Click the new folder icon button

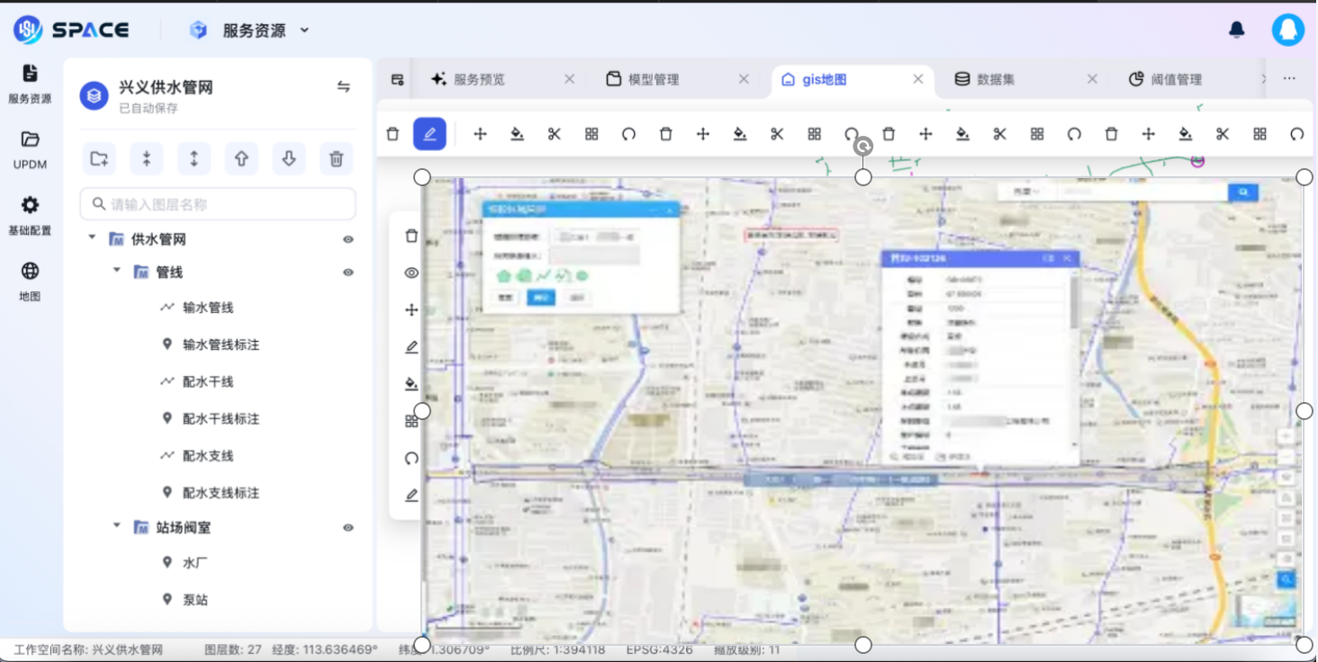coord(99,159)
